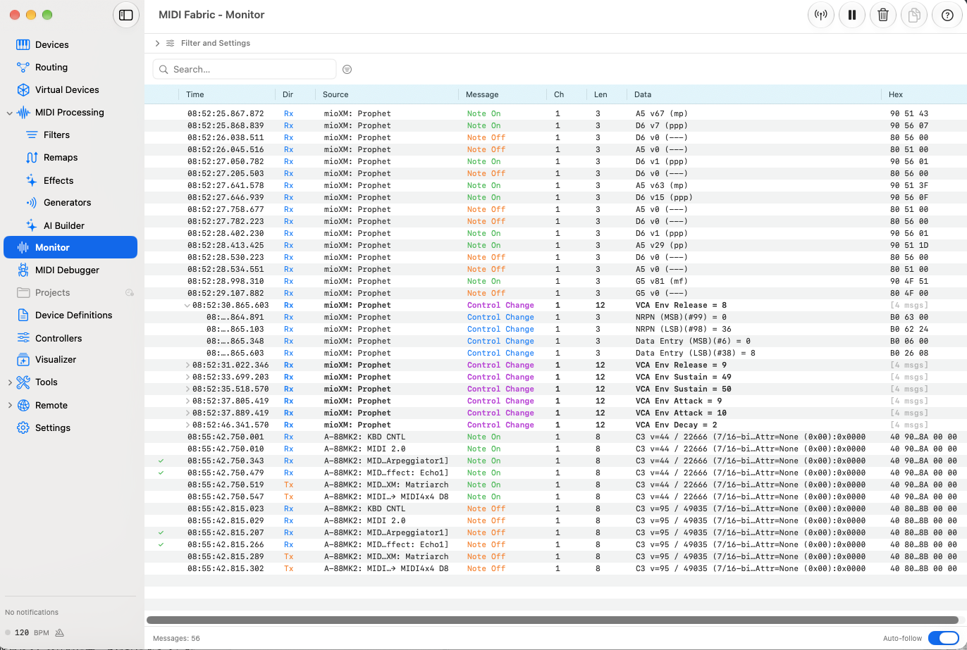The height and width of the screenshot is (650, 967).
Task: Toggle the Auto-follow switch
Action: tap(943, 638)
